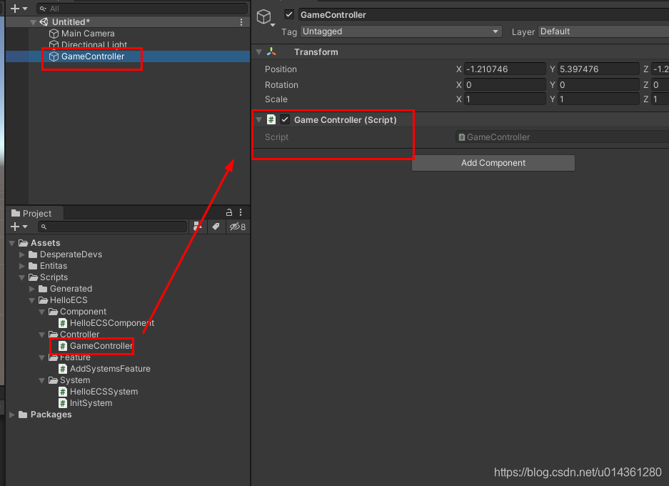
Task: Click the GameObject cube icon in Inspector
Action: pyautogui.click(x=265, y=14)
